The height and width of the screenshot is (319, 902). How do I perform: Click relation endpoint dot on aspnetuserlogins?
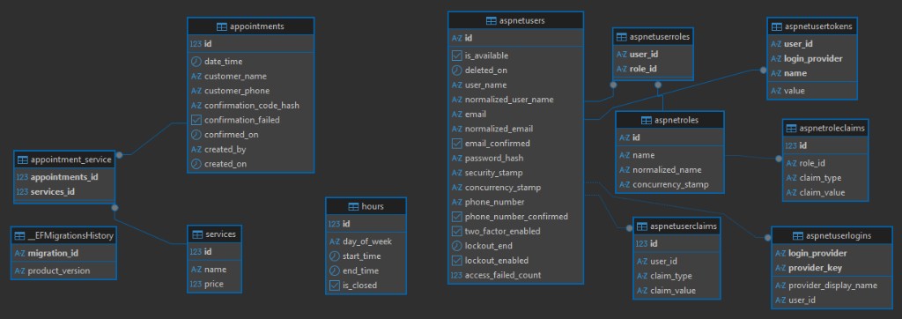pos(767,237)
